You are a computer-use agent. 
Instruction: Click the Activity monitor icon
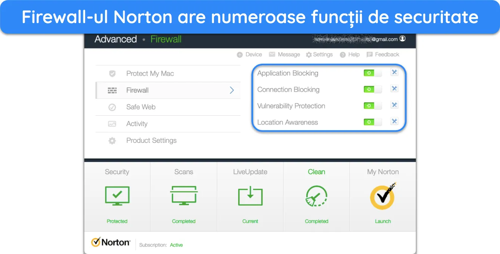(112, 124)
